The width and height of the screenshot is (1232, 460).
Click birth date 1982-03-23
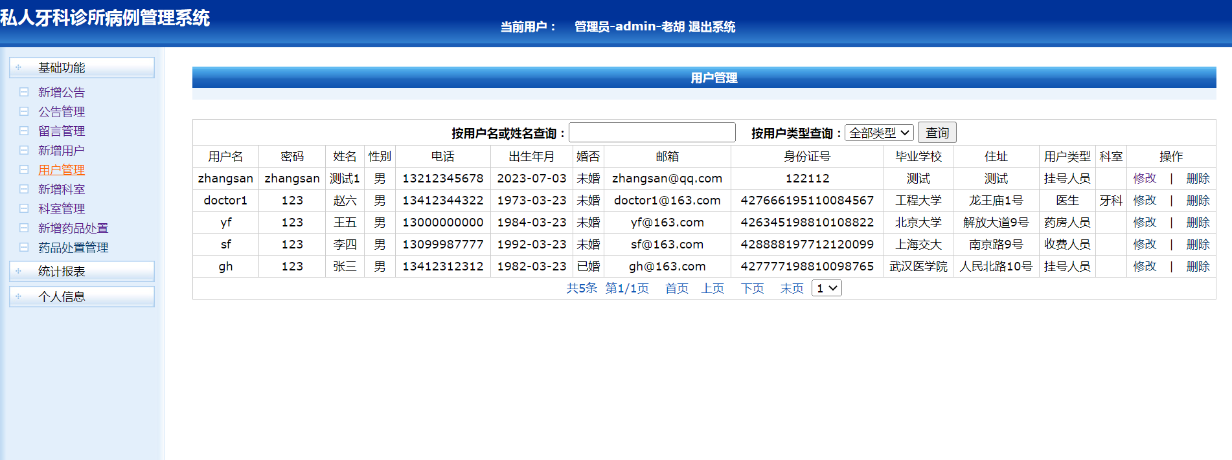click(532, 266)
